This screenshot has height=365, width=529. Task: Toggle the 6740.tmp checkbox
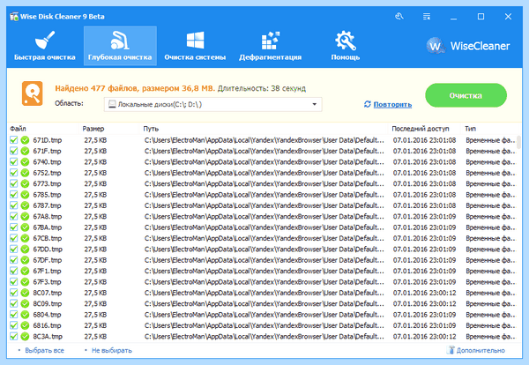13,162
